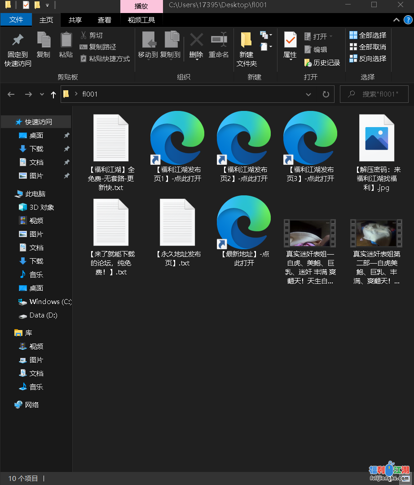Image resolution: width=414 pixels, height=485 pixels.
Task: Click the Delete (删除) X icon
Action: click(x=196, y=40)
